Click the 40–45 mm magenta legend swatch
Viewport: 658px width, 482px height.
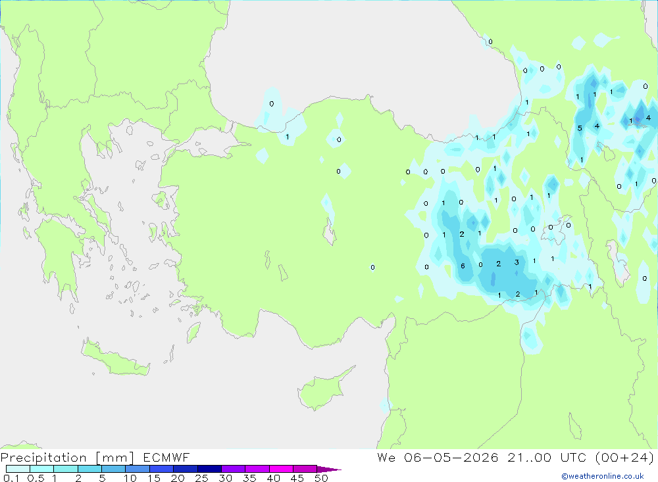tap(281, 469)
